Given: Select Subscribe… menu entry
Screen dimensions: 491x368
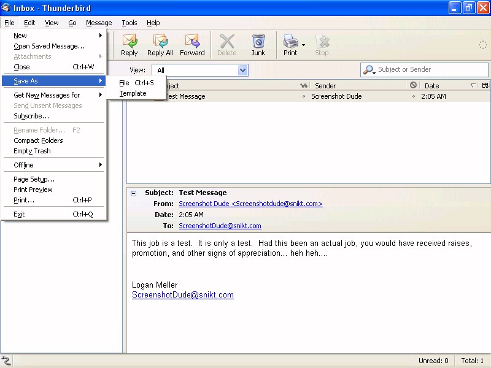Looking at the screenshot, I should [x=54, y=116].
